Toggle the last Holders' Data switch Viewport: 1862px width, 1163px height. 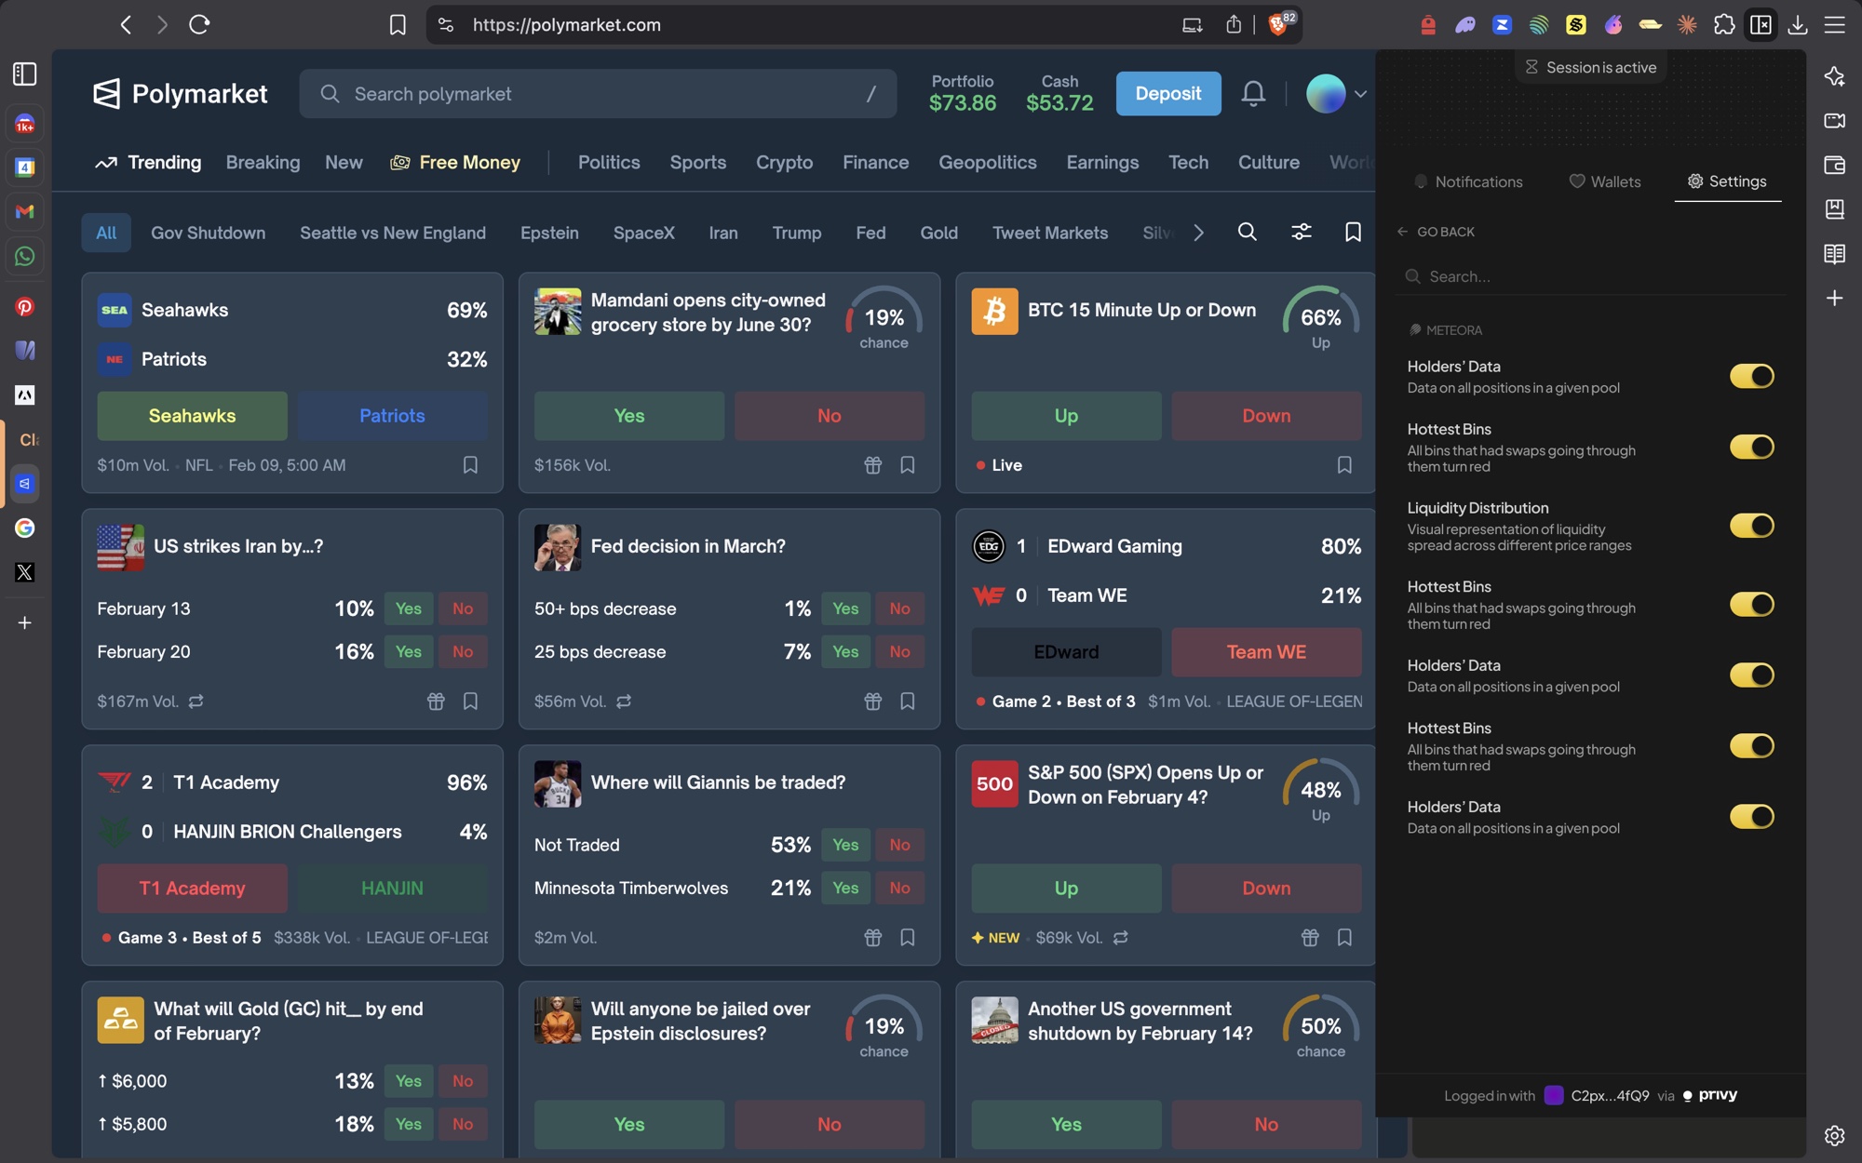pyautogui.click(x=1751, y=816)
